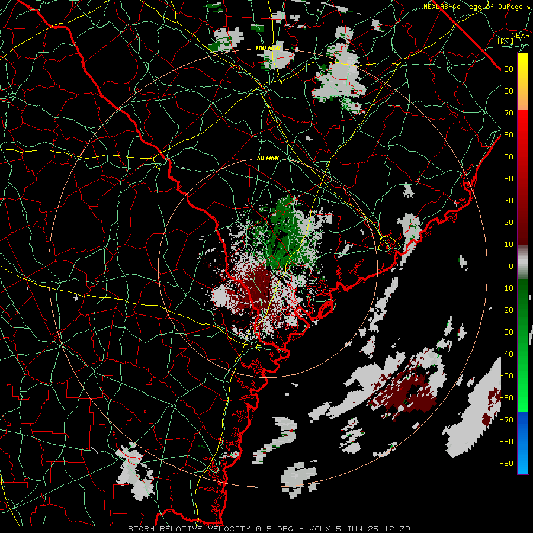Click the 40 value on velocity scale
Viewport: 533px width, 533px height.
coord(509,178)
